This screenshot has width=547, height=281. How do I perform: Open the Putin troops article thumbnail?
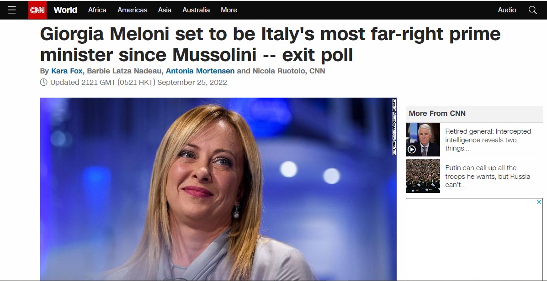coord(423,176)
